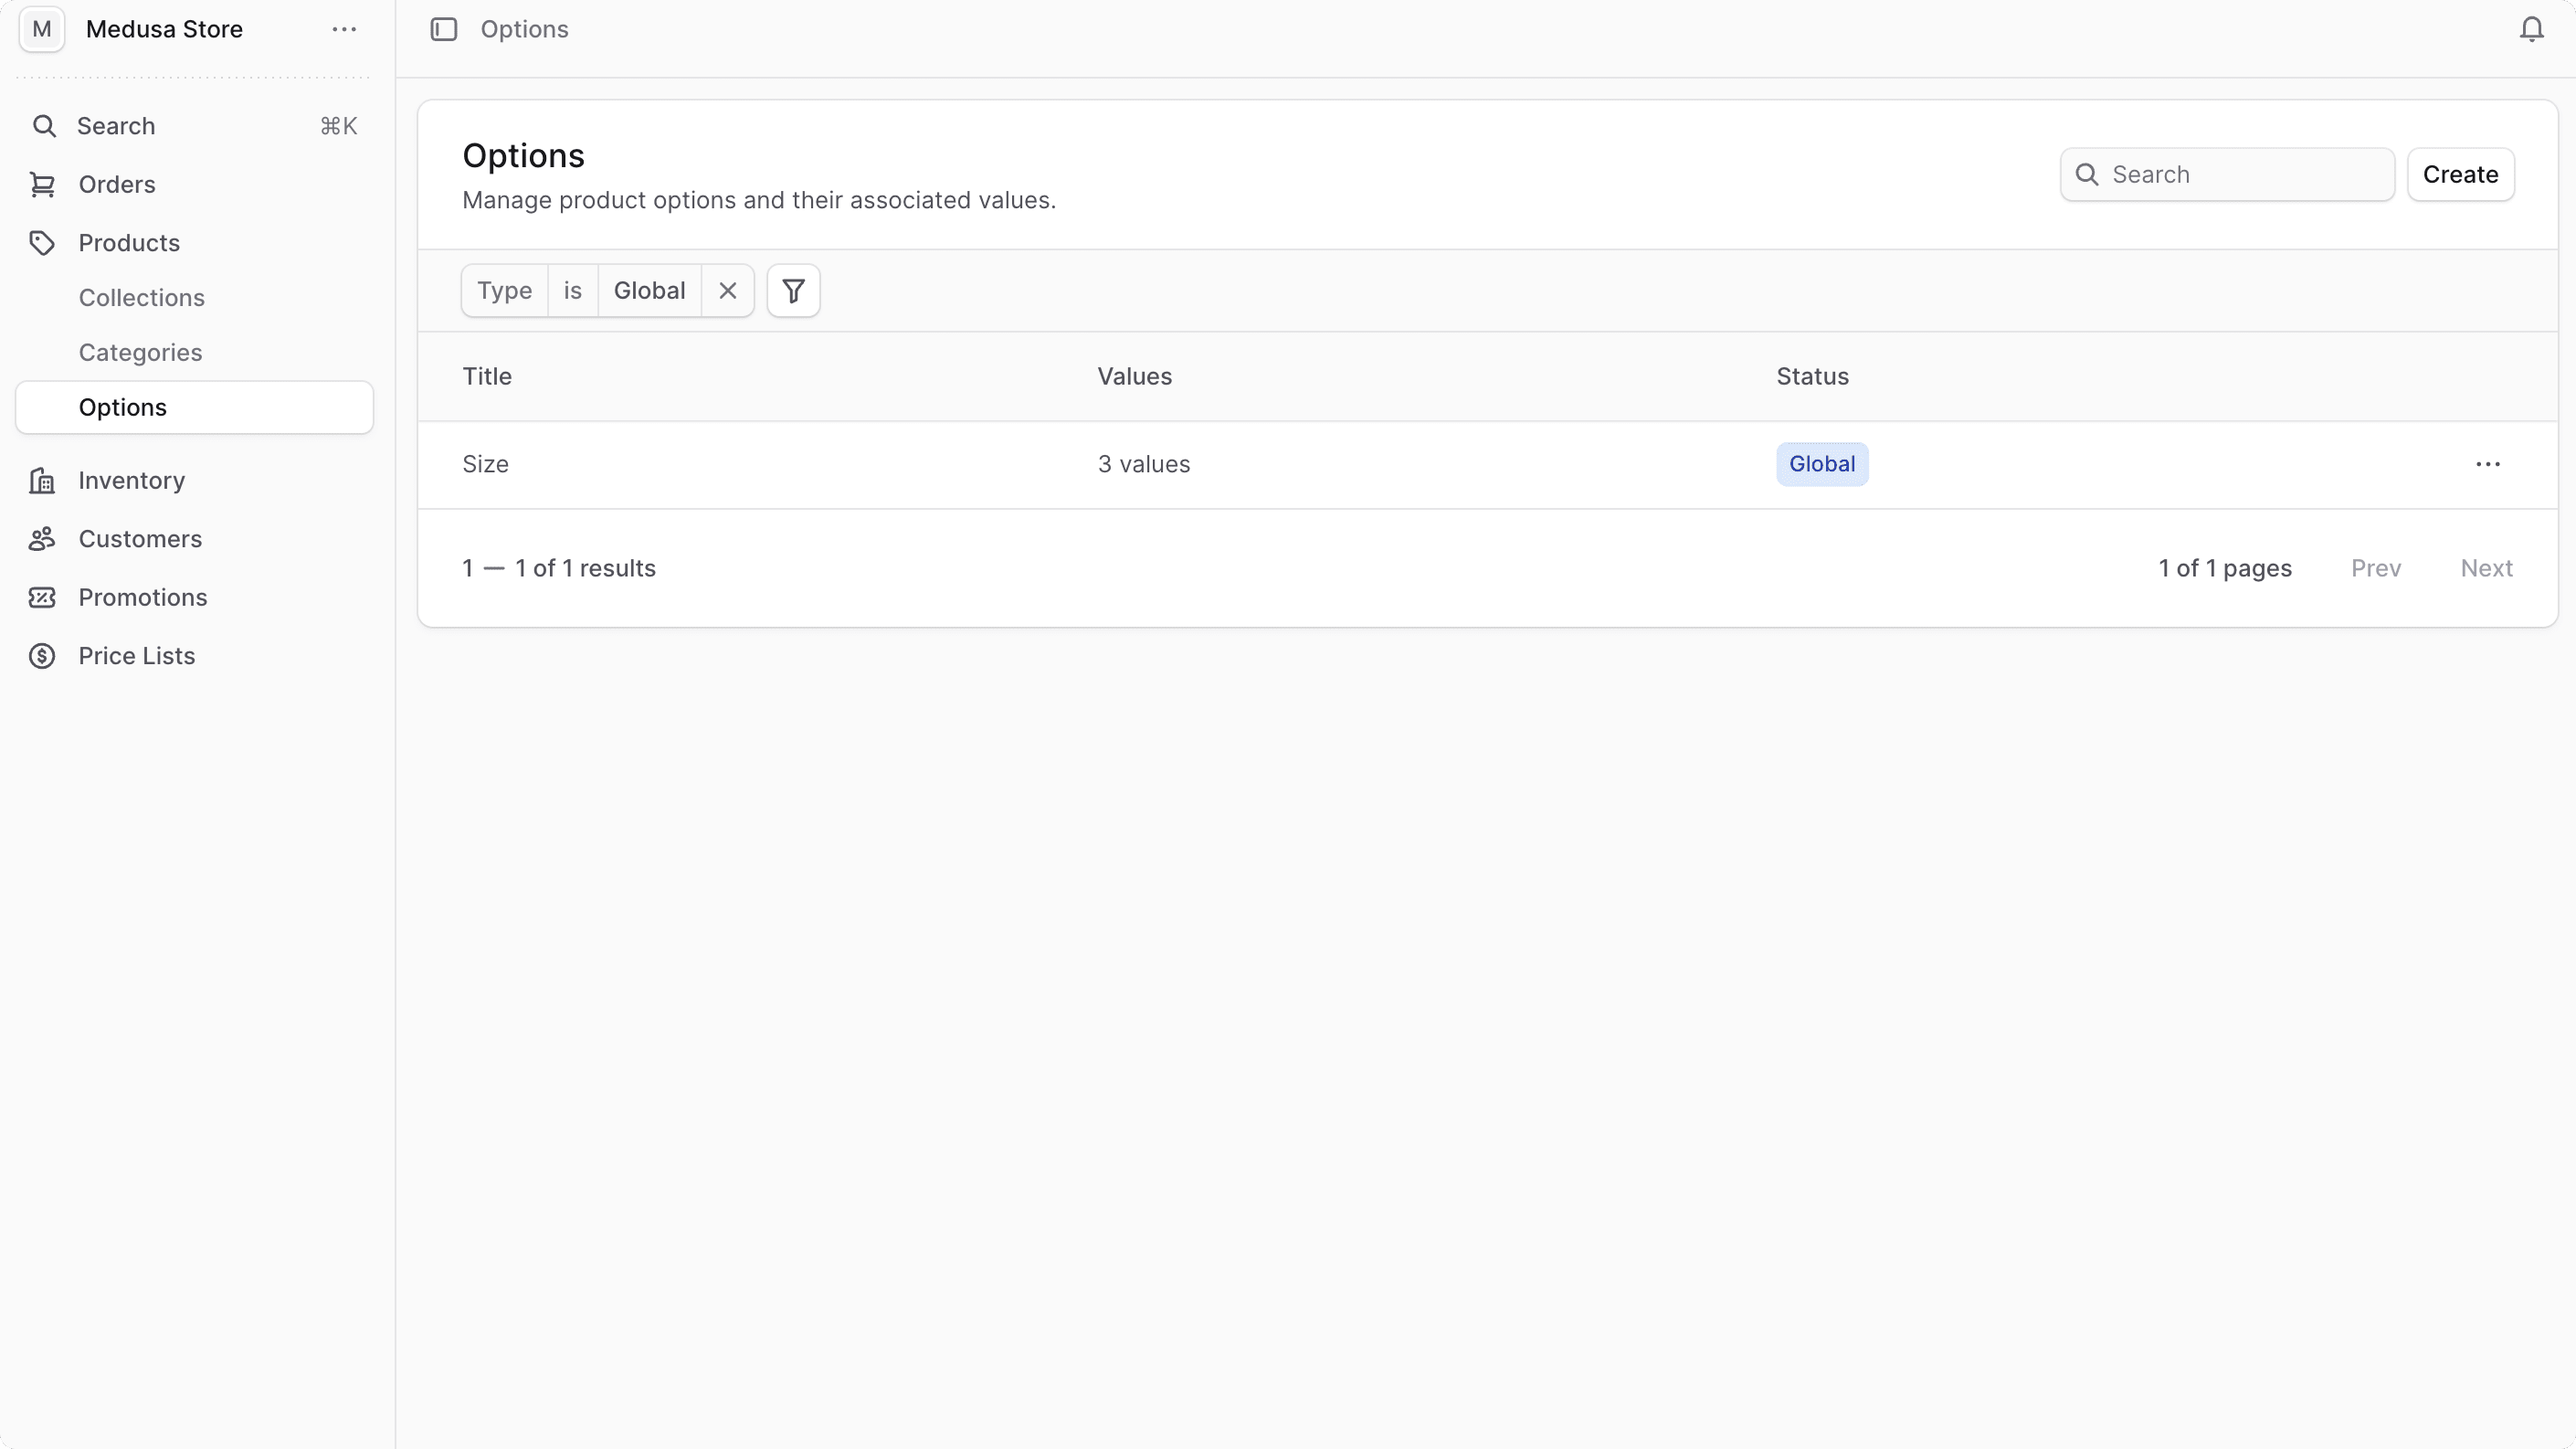The width and height of the screenshot is (2576, 1449).
Task: Click the 1 of 1 pages text
Action: [2225, 569]
